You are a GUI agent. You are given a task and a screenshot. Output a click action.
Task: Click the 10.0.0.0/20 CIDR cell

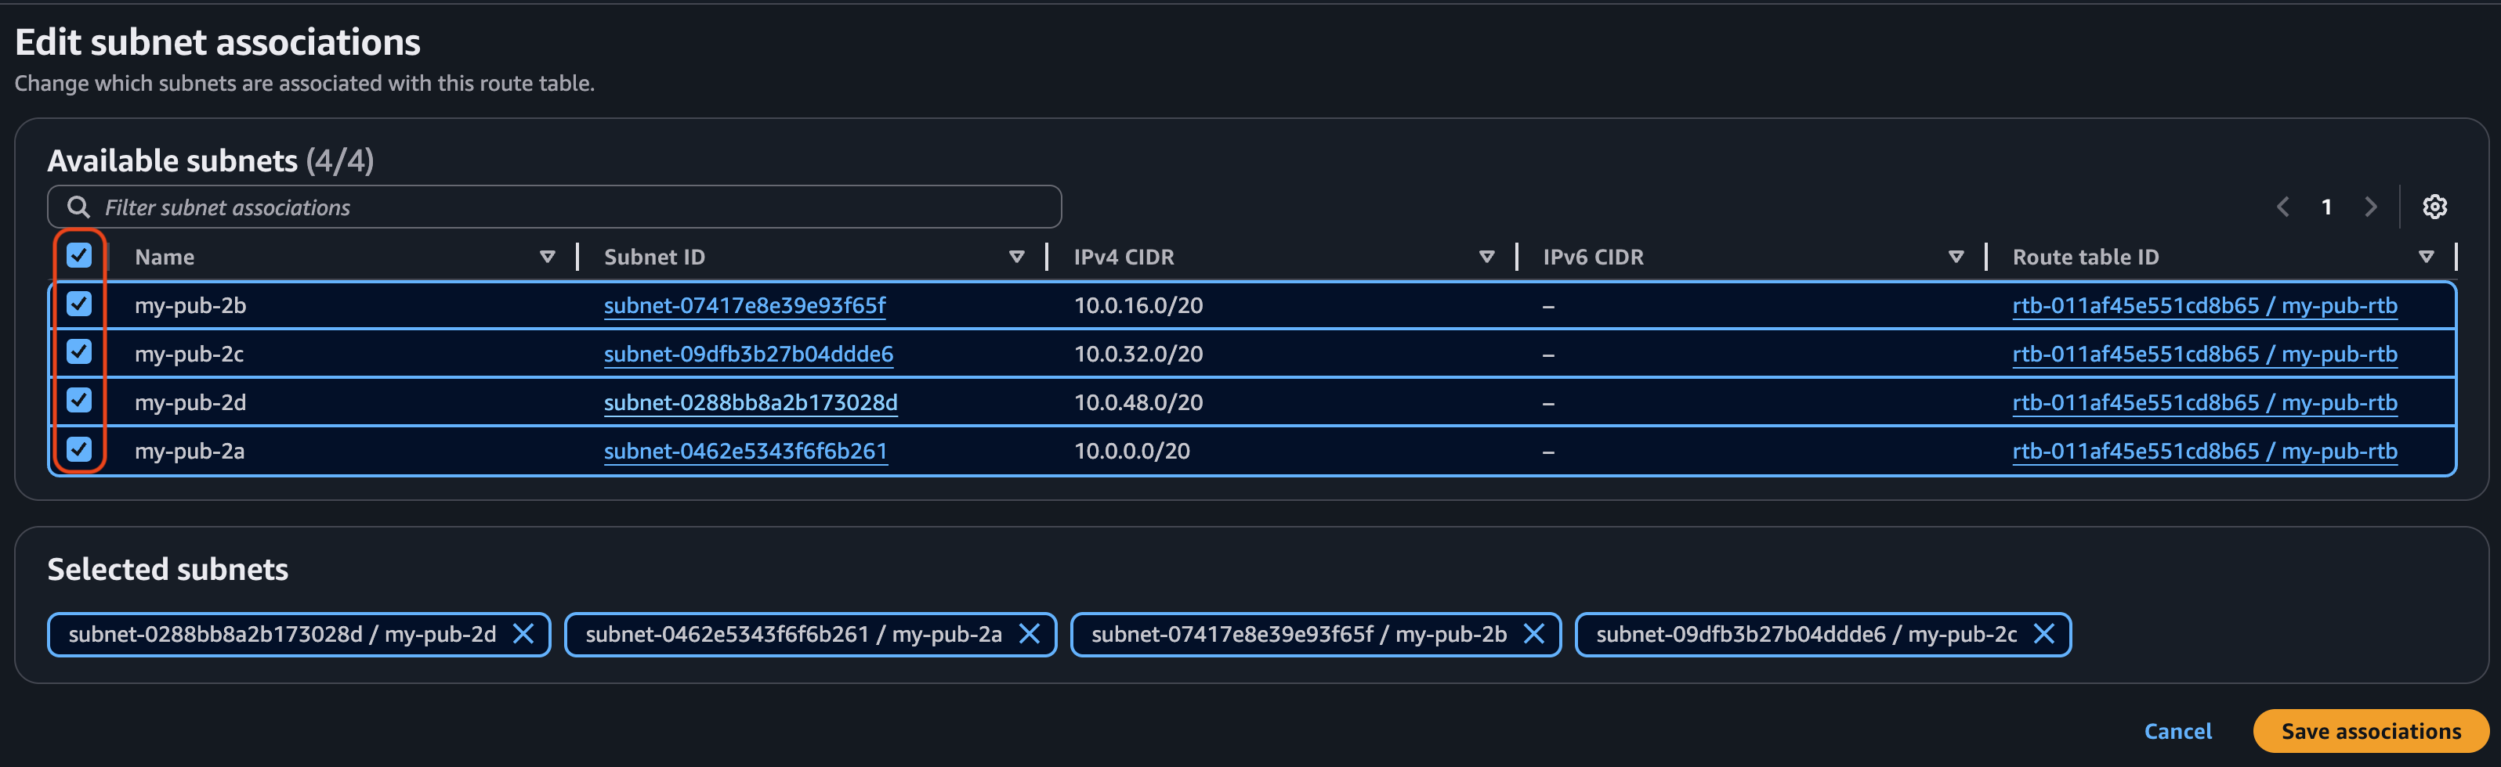click(x=1131, y=451)
